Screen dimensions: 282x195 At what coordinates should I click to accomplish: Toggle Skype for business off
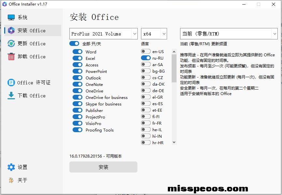coord(78,104)
